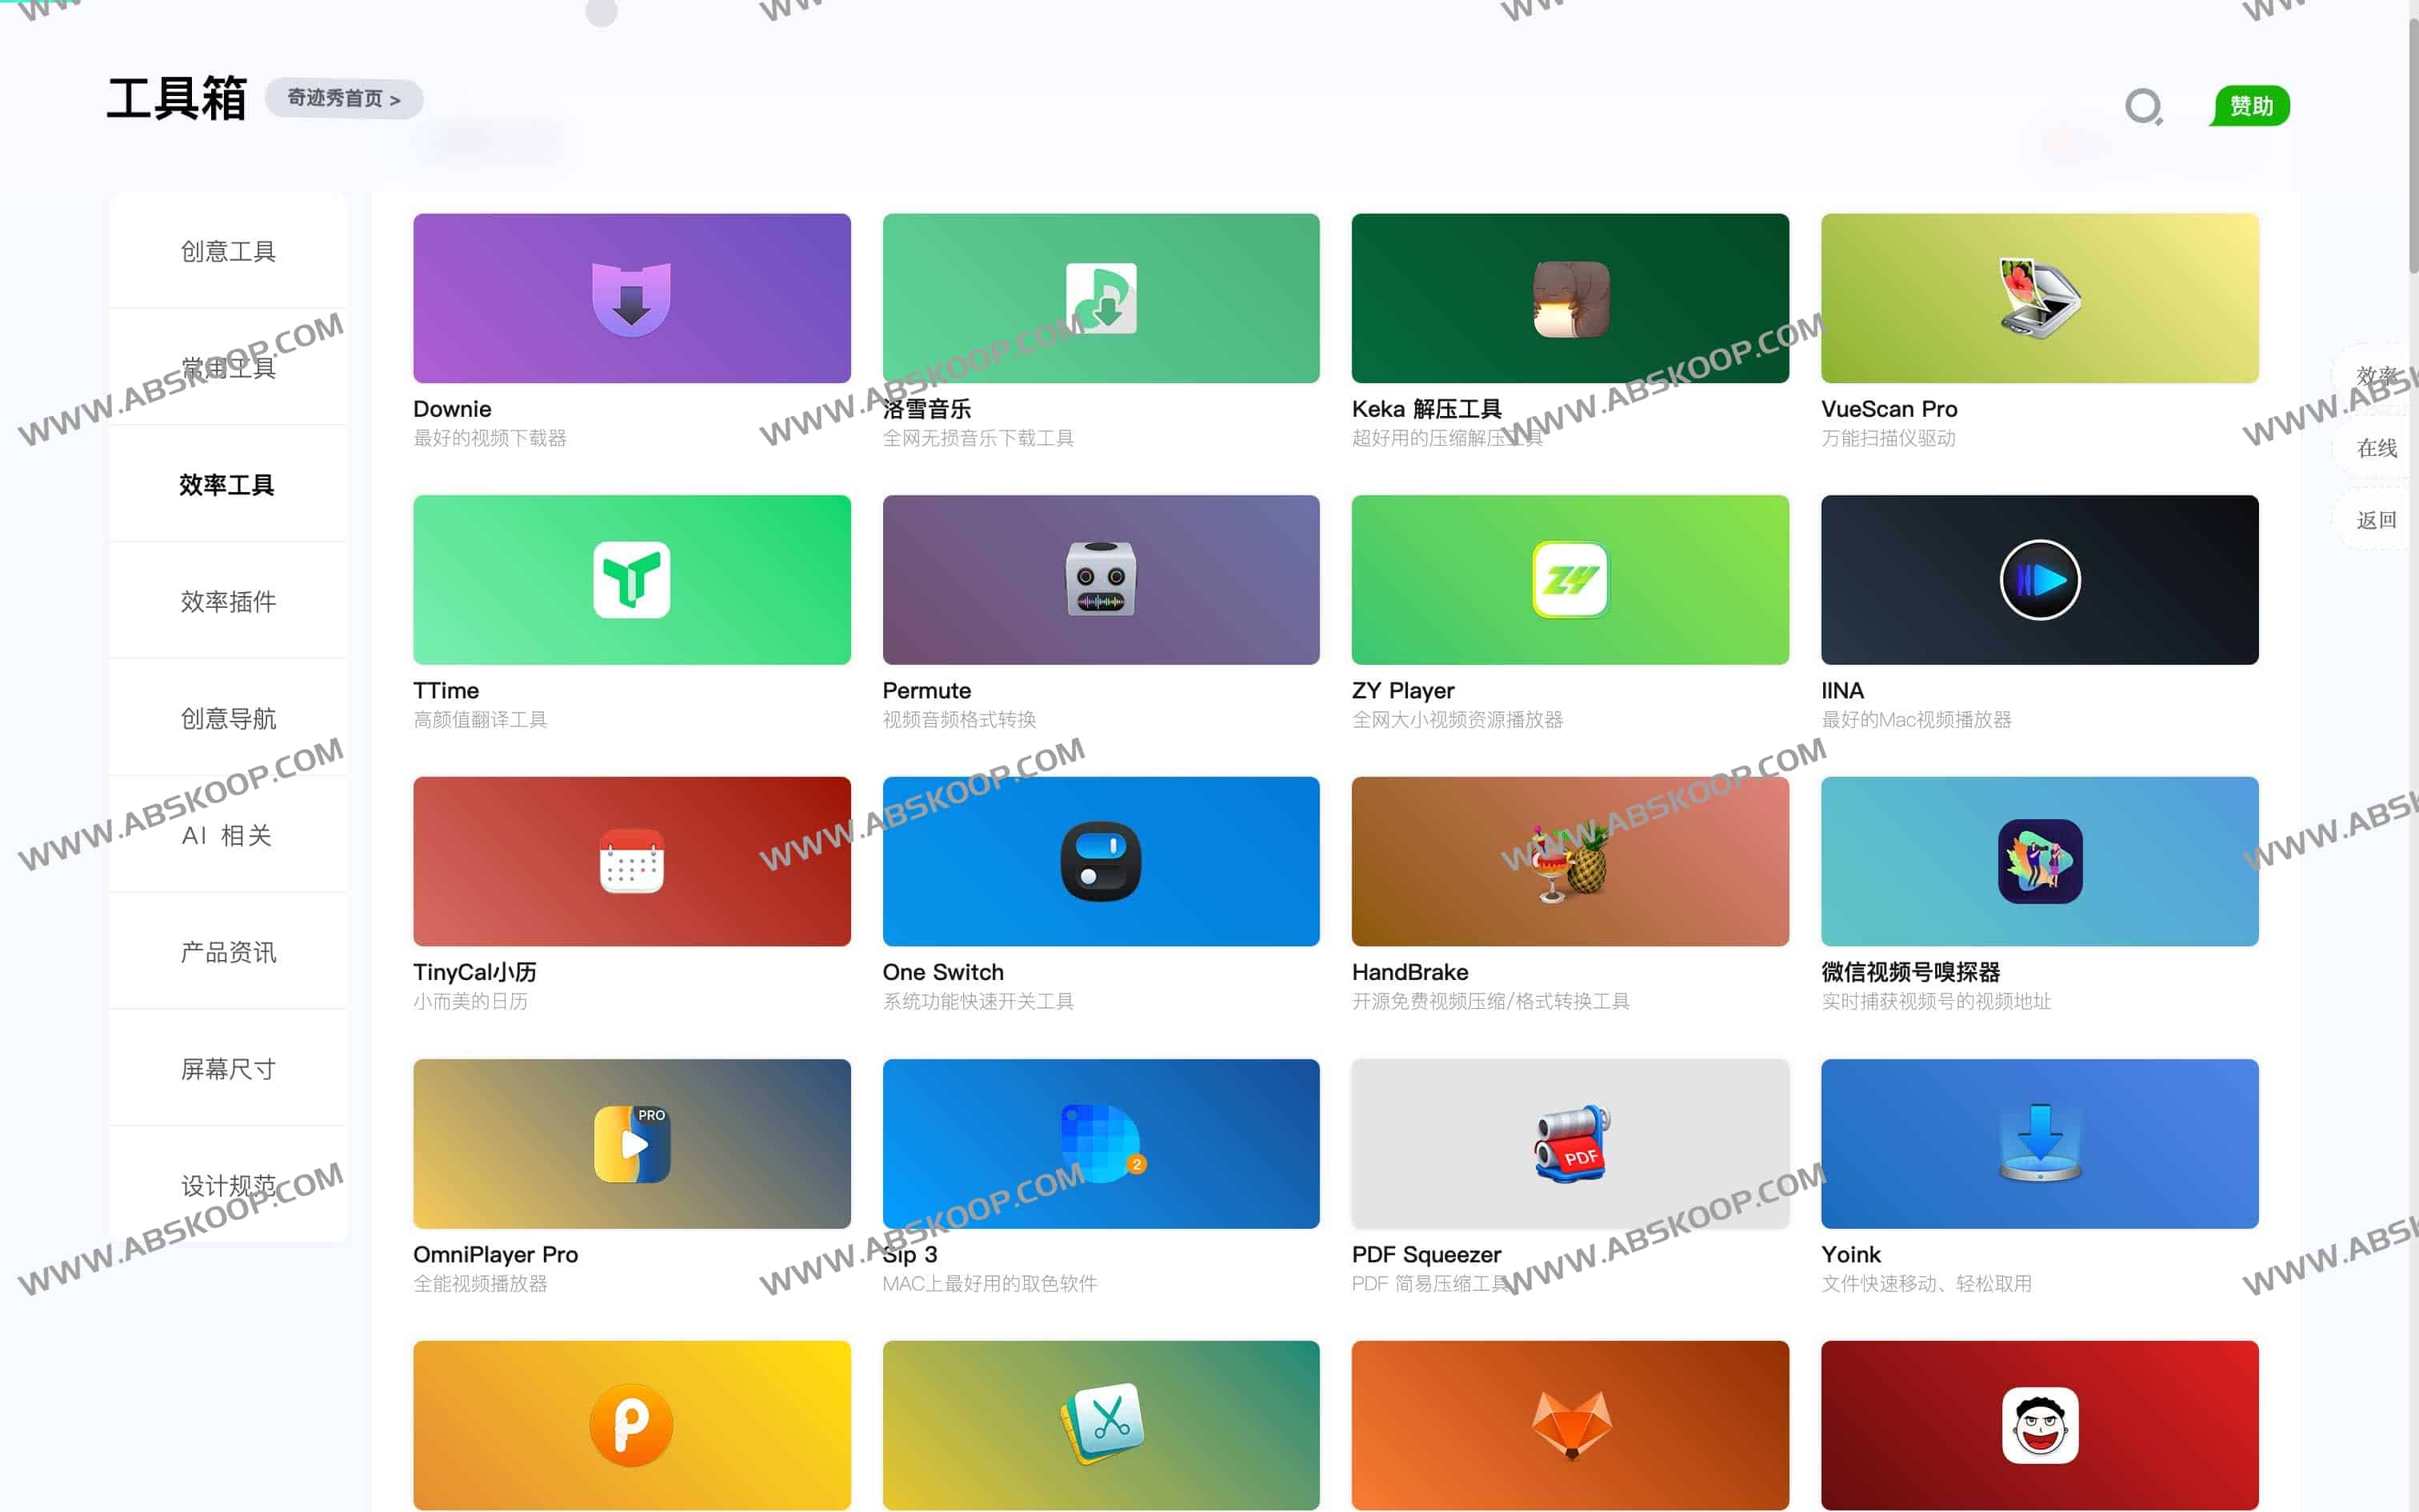The width and height of the screenshot is (2419, 1512).
Task: Open the 微信视频号嗅探器 app icon
Action: point(2039,861)
